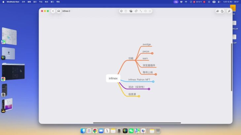The width and height of the screenshot is (241, 135).
Task: Switch to the Calculator window in Stage Manager
Action: click(x=4, y=90)
